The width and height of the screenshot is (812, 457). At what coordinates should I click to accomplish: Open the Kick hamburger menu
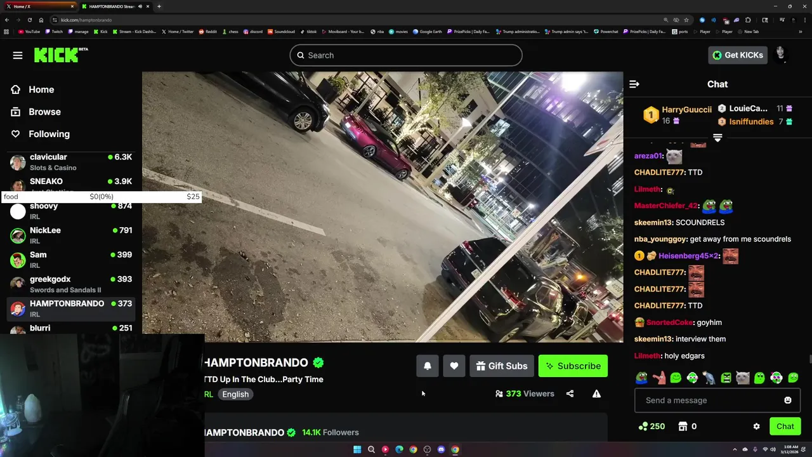pyautogui.click(x=18, y=55)
